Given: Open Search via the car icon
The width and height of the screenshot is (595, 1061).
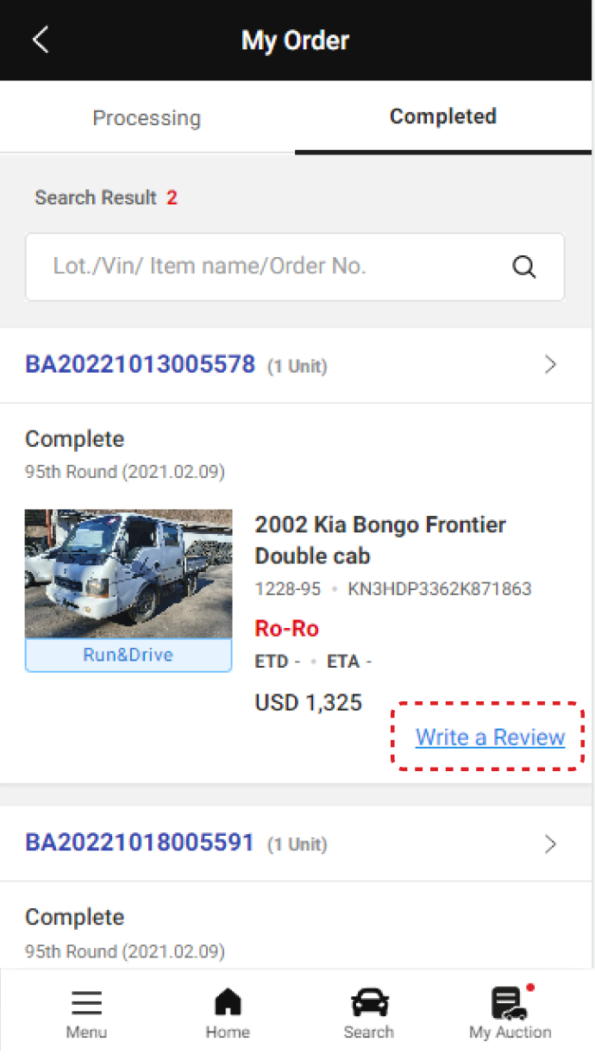Looking at the screenshot, I should coord(369,1003).
